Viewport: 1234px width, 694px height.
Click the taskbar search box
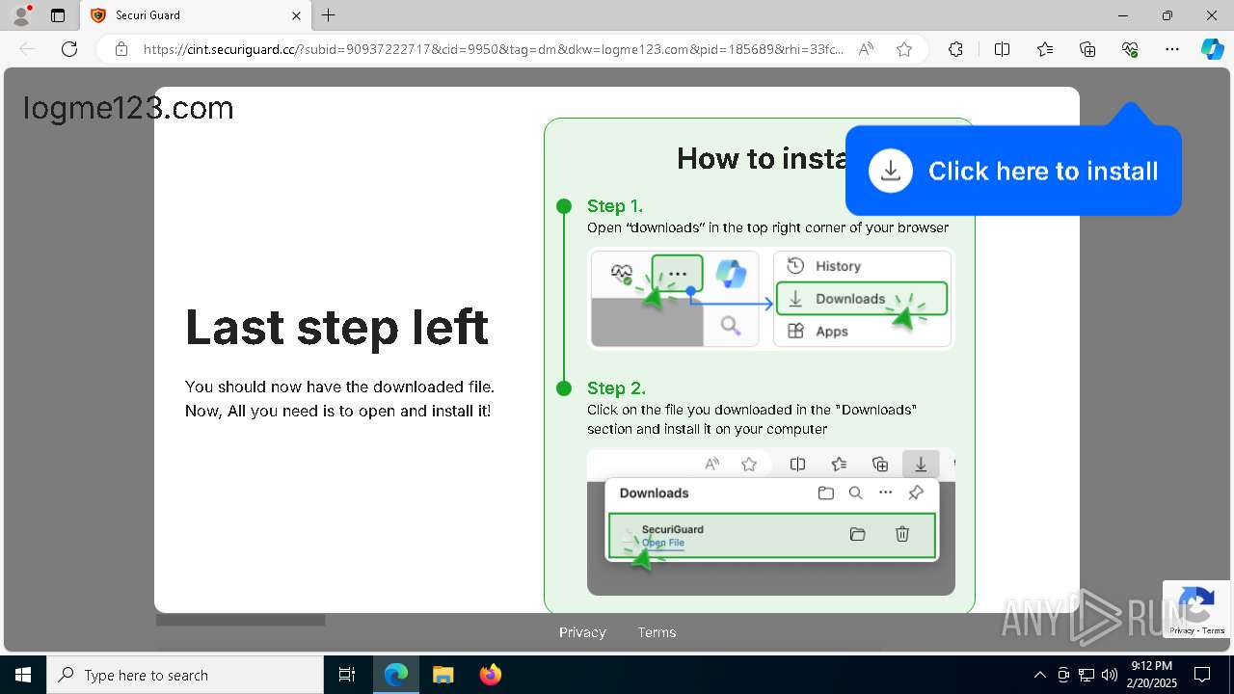click(185, 675)
